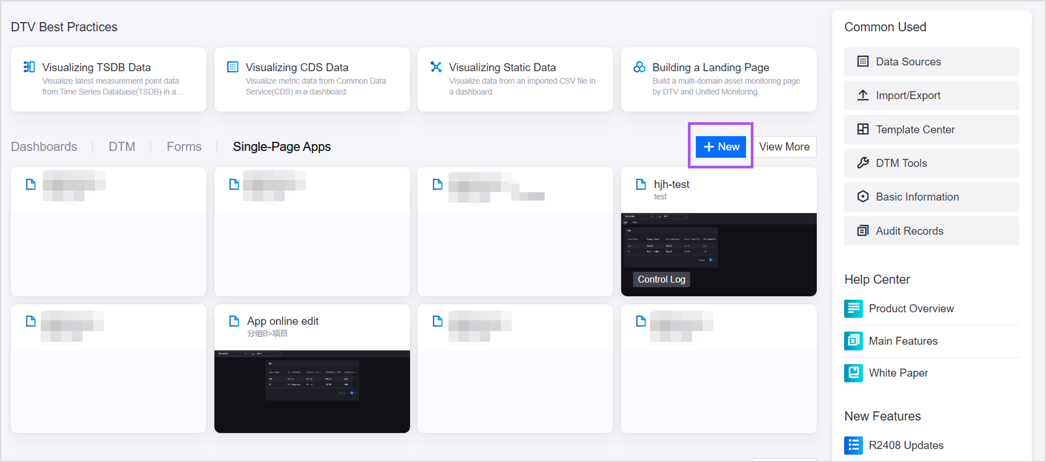This screenshot has height=462, width=1046.
Task: Click the Building a Landing Page icon
Action: (x=639, y=67)
